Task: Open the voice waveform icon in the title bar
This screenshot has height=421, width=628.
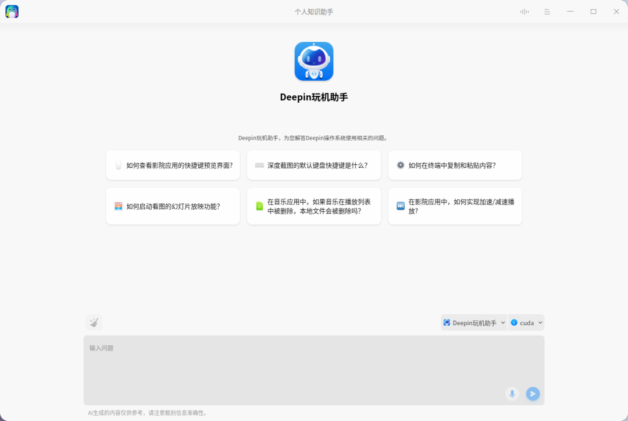Action: (x=524, y=12)
